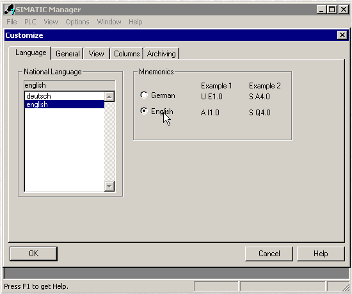Open the Options menu

(77, 22)
